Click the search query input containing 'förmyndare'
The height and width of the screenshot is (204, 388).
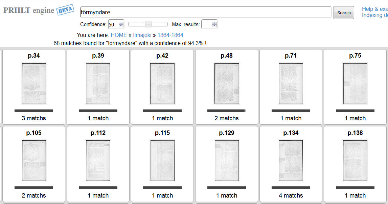tap(205, 12)
